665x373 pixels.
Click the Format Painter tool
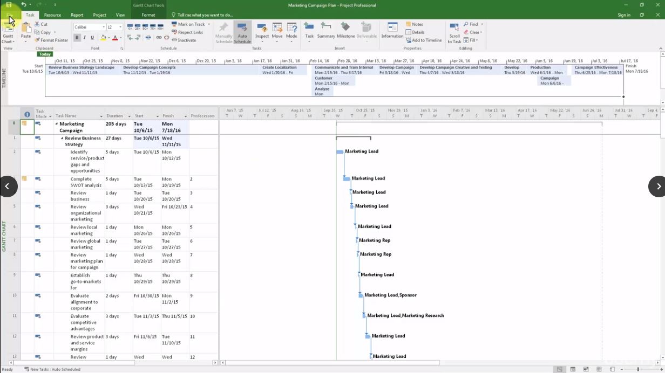point(51,40)
